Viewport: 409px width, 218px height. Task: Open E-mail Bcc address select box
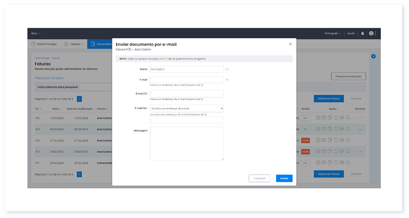pos(187,108)
